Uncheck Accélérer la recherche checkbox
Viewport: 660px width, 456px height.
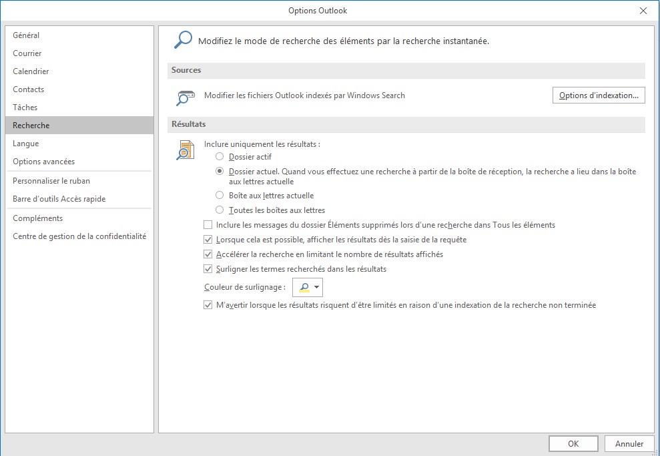(x=208, y=254)
